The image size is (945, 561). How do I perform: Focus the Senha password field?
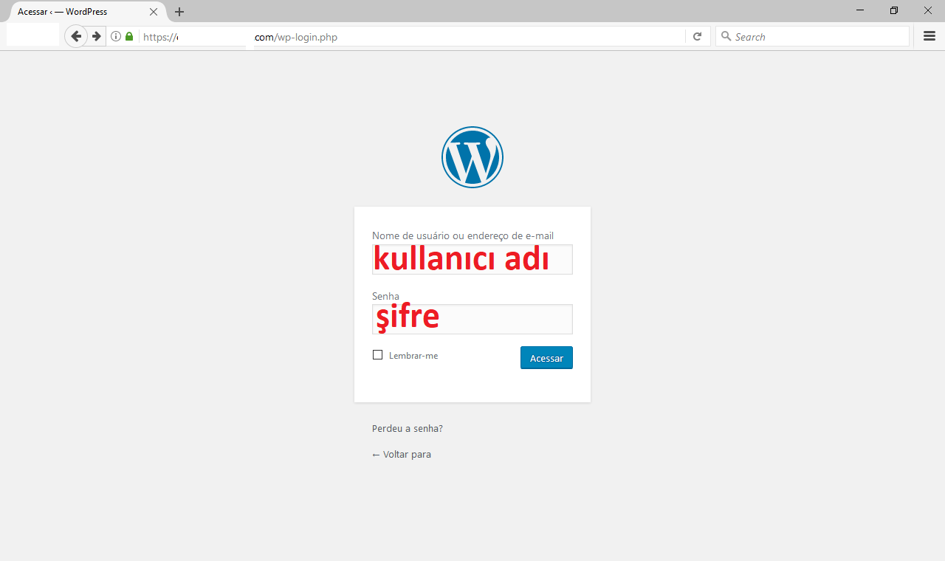coord(472,319)
